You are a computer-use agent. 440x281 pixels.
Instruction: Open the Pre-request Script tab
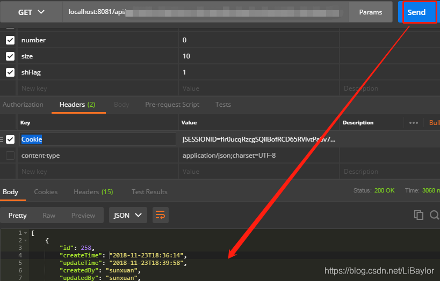172,105
